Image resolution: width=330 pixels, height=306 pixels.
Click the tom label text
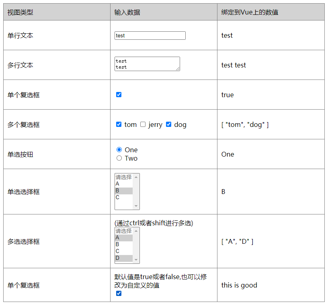(x=131, y=124)
